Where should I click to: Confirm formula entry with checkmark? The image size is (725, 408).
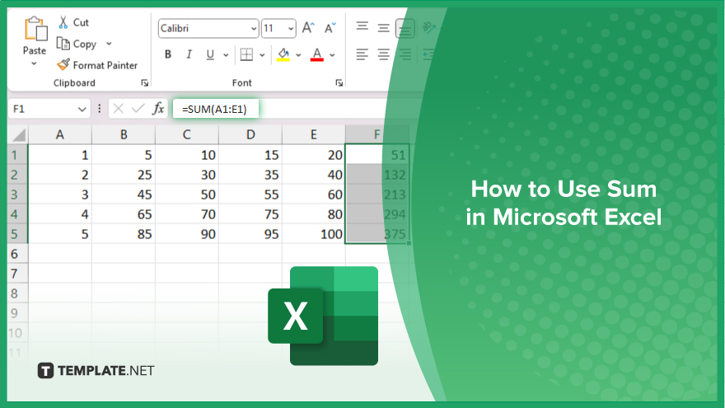pyautogui.click(x=138, y=109)
